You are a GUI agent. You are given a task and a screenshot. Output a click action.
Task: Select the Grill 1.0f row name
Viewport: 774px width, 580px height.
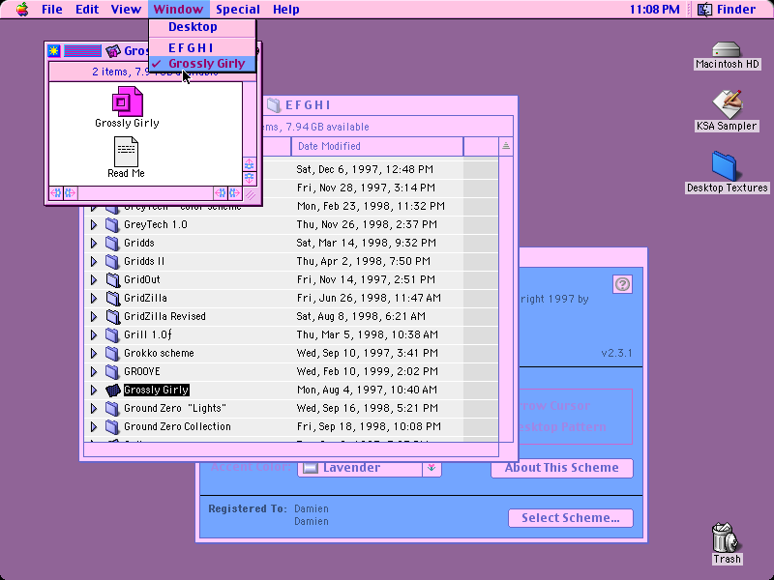(x=148, y=334)
